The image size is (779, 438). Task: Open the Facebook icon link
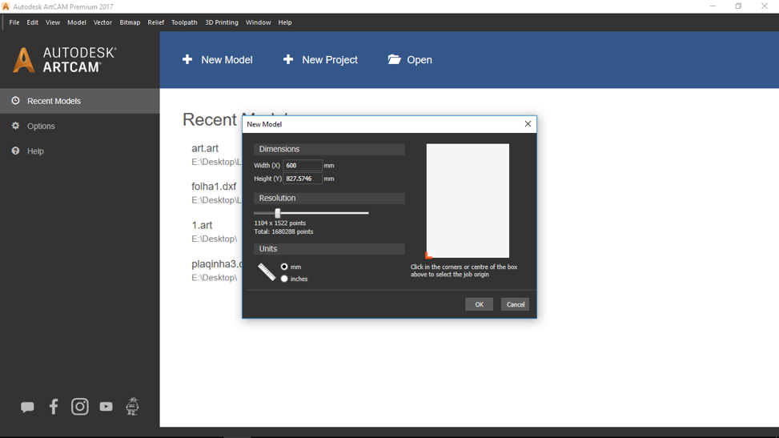pyautogui.click(x=54, y=407)
